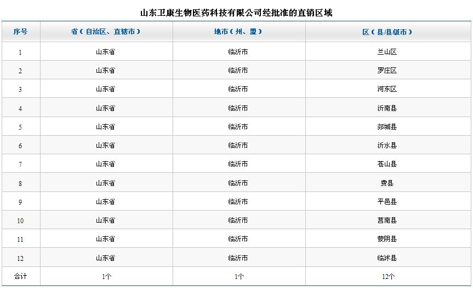
Task: Click 临沂市 in the 费县 row
Action: click(238, 183)
